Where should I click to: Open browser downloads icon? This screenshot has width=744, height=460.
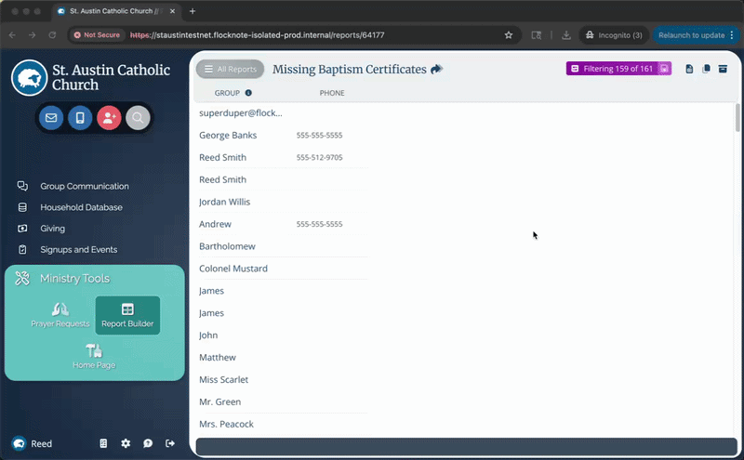pos(566,35)
